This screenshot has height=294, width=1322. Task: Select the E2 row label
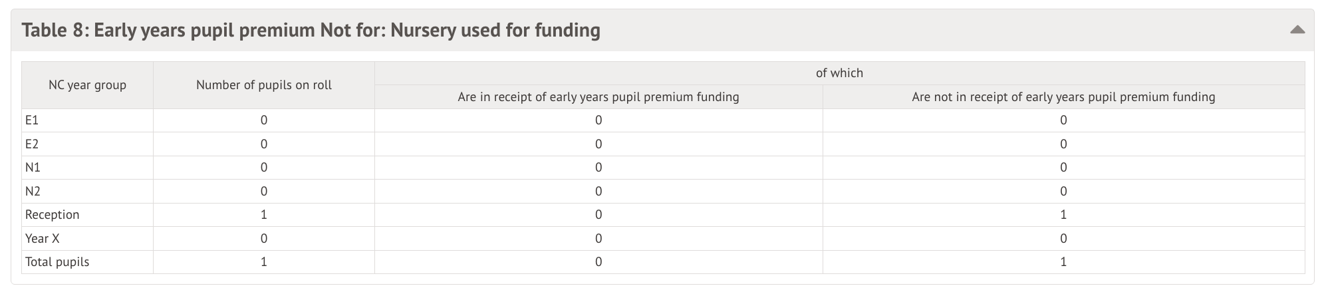click(32, 144)
